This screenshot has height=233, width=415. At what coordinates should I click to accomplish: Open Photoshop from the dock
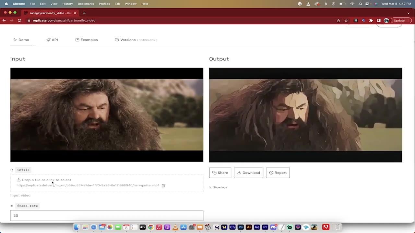241,227
